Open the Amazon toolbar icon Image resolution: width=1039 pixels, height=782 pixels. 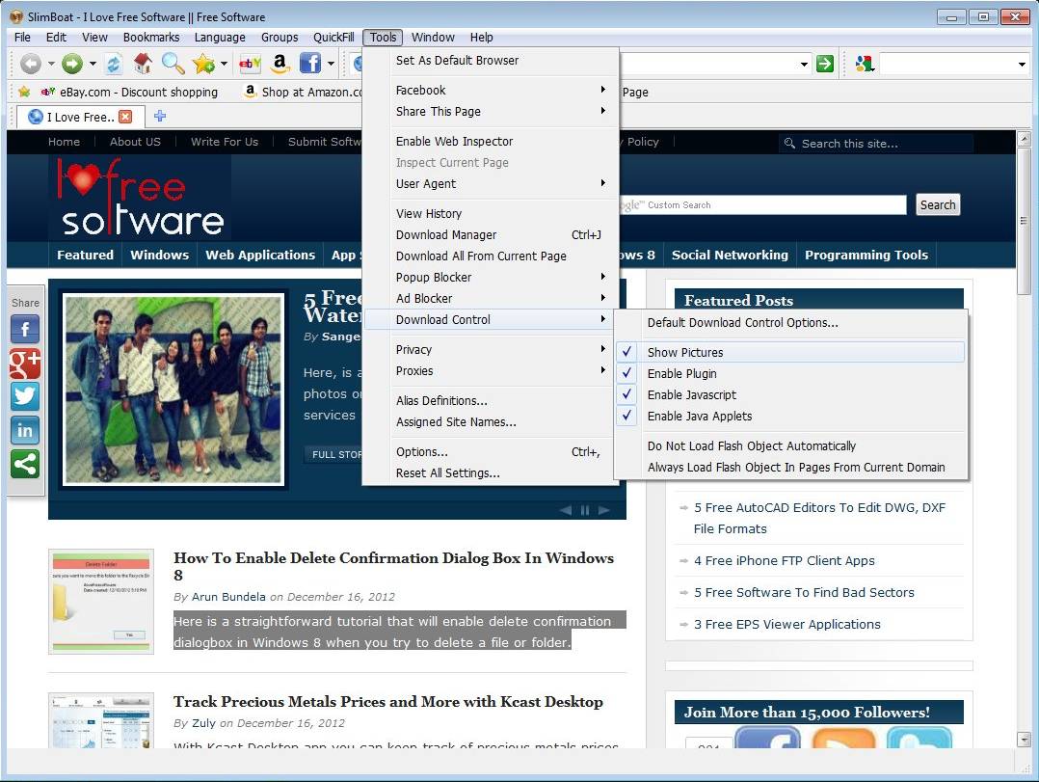click(x=280, y=64)
